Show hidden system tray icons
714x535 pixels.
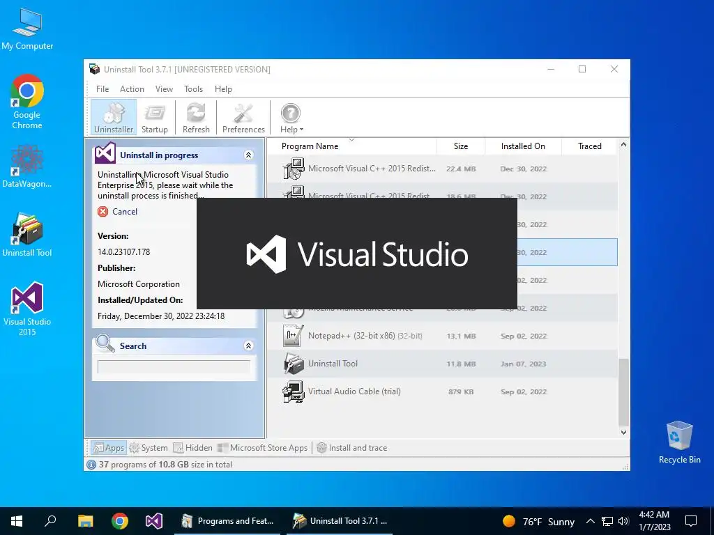(x=590, y=521)
